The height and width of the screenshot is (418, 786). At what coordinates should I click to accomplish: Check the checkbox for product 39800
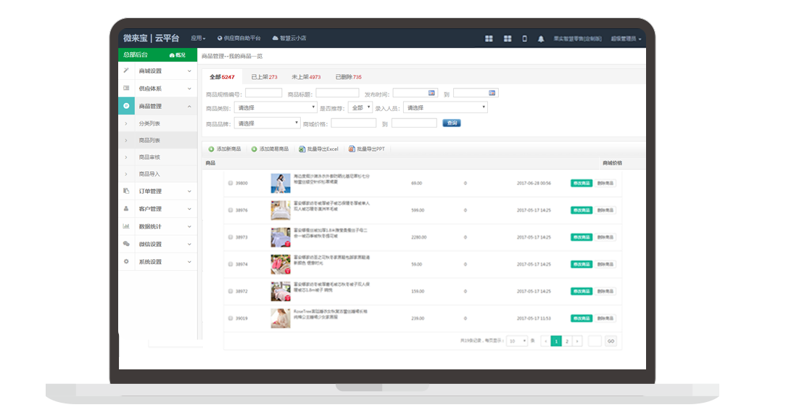tap(231, 184)
